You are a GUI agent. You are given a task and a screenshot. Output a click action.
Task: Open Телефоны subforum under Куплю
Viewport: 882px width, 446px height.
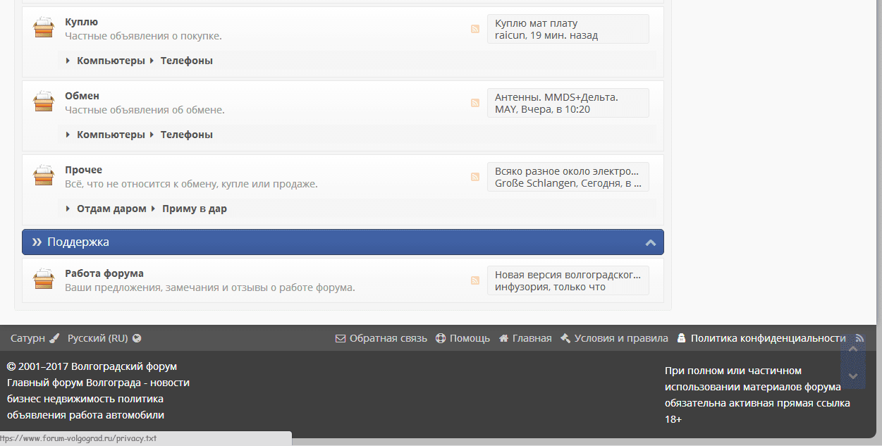click(x=187, y=61)
